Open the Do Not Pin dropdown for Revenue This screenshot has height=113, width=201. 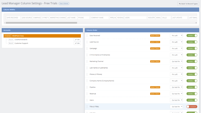tap(176, 94)
